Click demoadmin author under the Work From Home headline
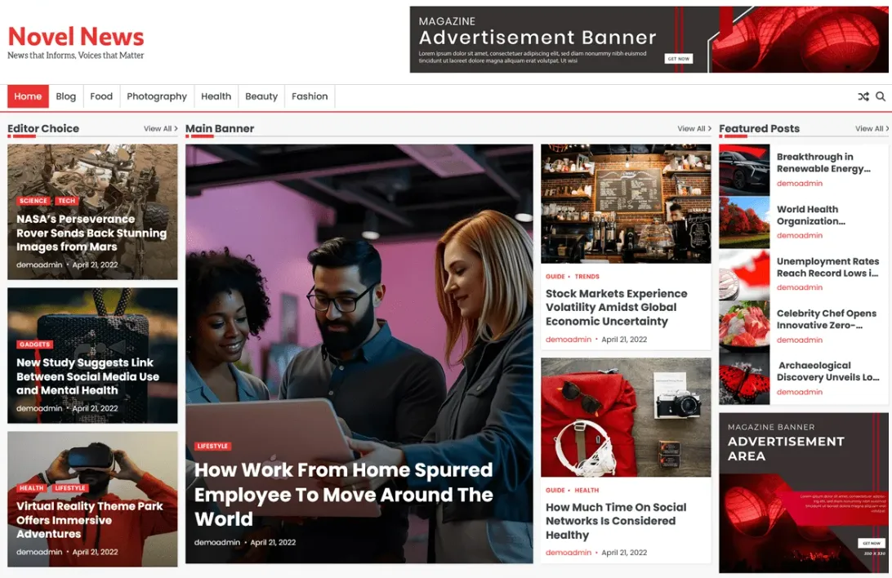Viewport: 892px width, 578px height. click(x=217, y=542)
